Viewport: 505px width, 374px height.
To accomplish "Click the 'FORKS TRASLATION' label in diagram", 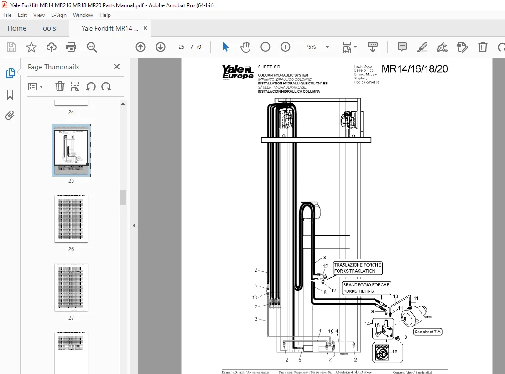I will 354,271.
